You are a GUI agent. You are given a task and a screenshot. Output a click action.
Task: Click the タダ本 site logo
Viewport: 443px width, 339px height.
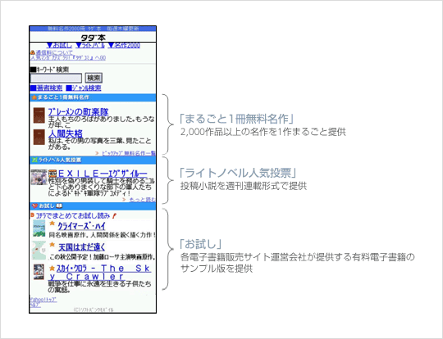(x=93, y=38)
